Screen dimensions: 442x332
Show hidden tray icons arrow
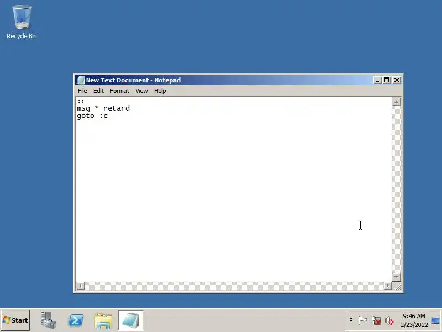pos(351,320)
